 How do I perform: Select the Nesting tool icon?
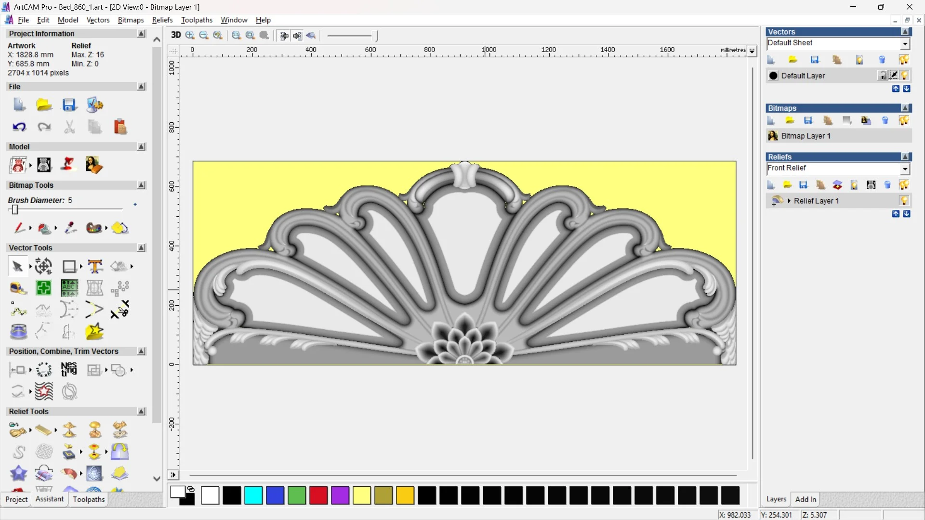(x=69, y=370)
